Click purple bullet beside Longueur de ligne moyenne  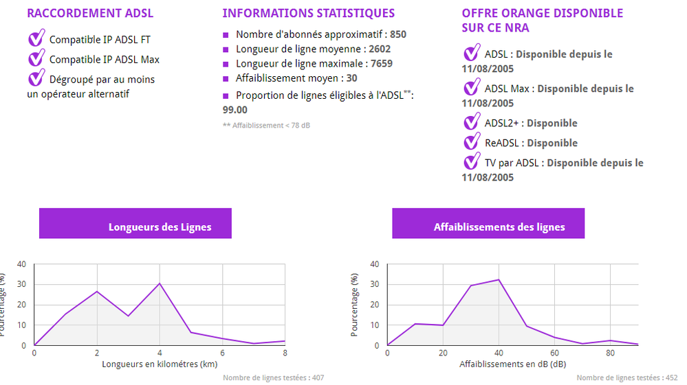point(226,49)
